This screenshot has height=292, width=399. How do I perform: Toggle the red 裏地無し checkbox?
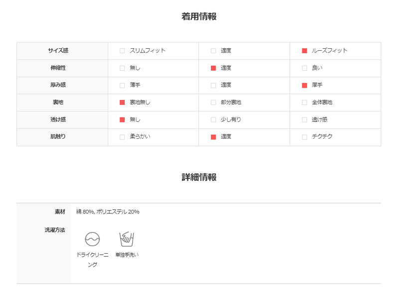click(122, 102)
